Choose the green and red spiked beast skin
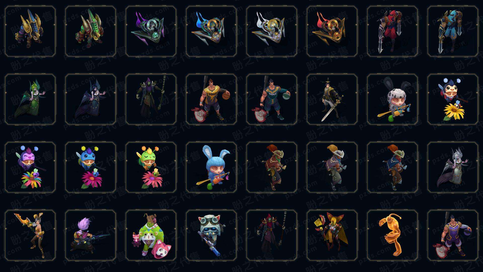Image resolution: width=483 pixels, height=272 pixels. [91, 31]
